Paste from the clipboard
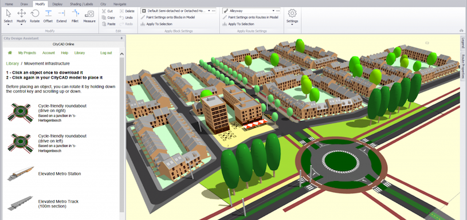Viewport: 467px width, 220px height. pyautogui.click(x=109, y=24)
